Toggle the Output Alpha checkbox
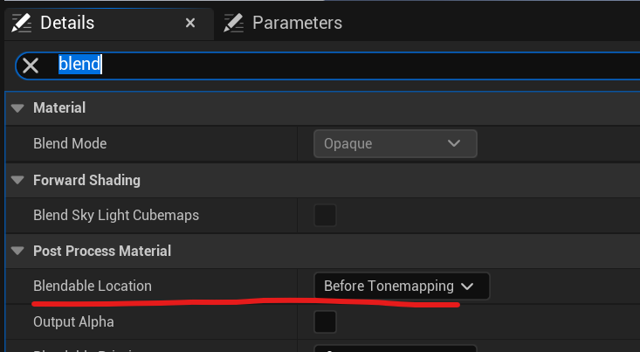The image size is (640, 352). (x=326, y=321)
